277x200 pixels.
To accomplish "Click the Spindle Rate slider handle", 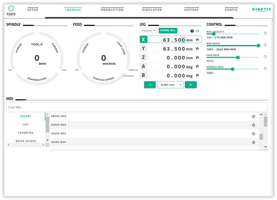I will coord(232,69).
